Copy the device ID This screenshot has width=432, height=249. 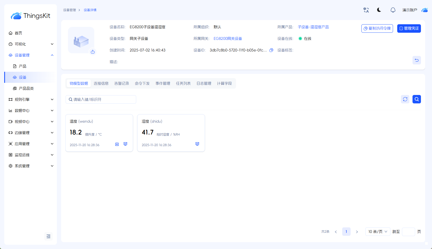[x=271, y=50]
